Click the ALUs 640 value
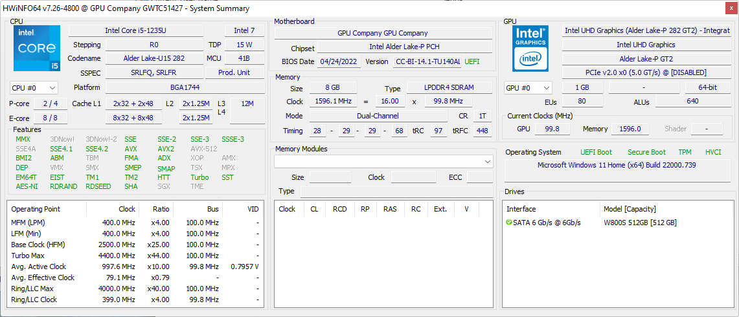Viewport: 739px width, 317px height. click(x=692, y=102)
